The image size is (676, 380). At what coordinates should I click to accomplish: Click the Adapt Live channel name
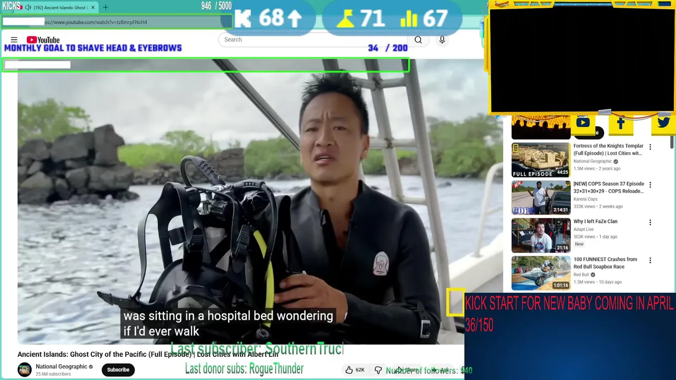tap(583, 229)
